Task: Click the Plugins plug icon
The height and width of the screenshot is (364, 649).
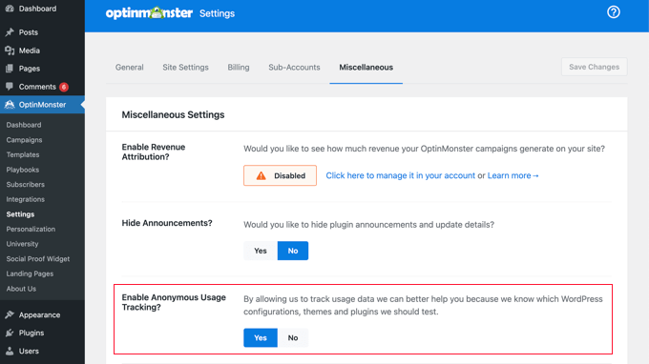Action: click(x=10, y=333)
